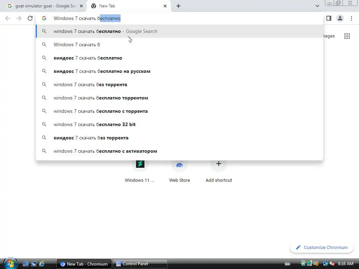The height and width of the screenshot is (269, 359).
Task: Close the New Tab tab
Action: (x=165, y=6)
